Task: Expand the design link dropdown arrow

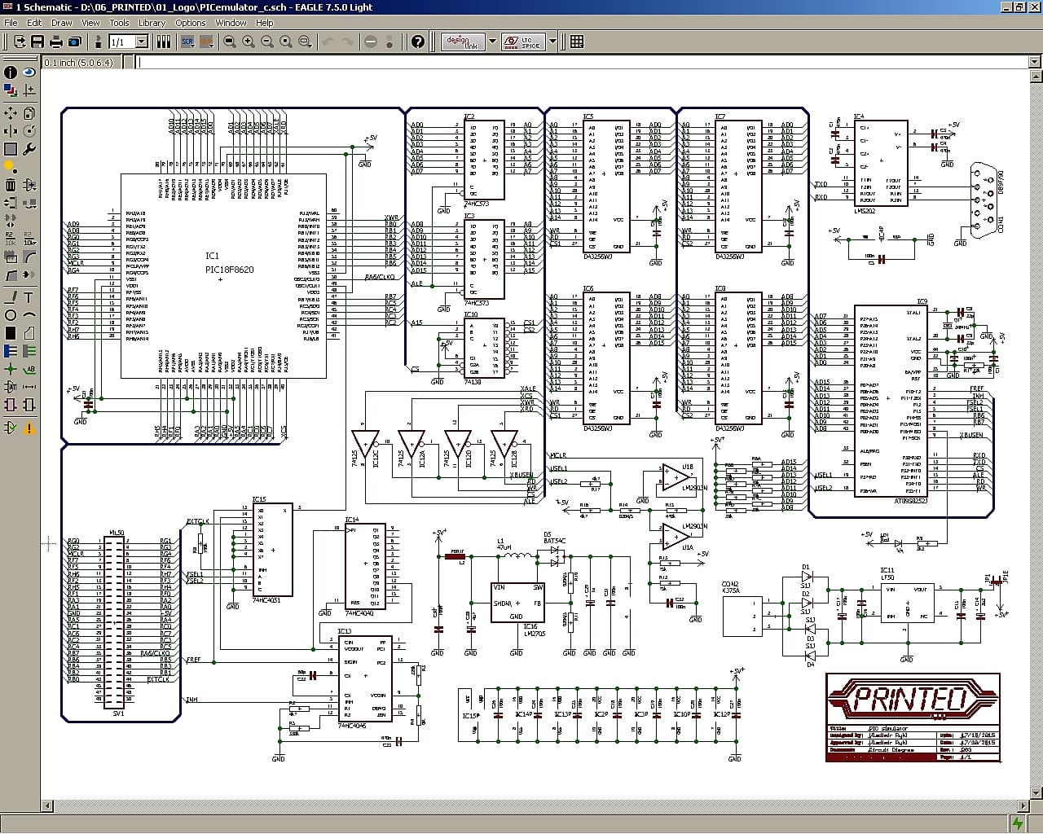Action: (492, 42)
